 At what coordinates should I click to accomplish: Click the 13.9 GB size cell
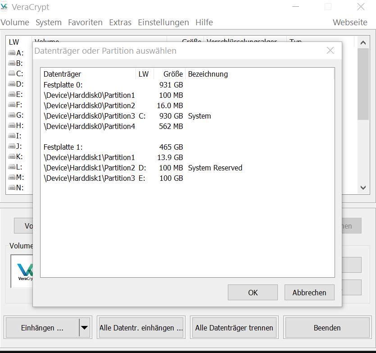point(170,157)
